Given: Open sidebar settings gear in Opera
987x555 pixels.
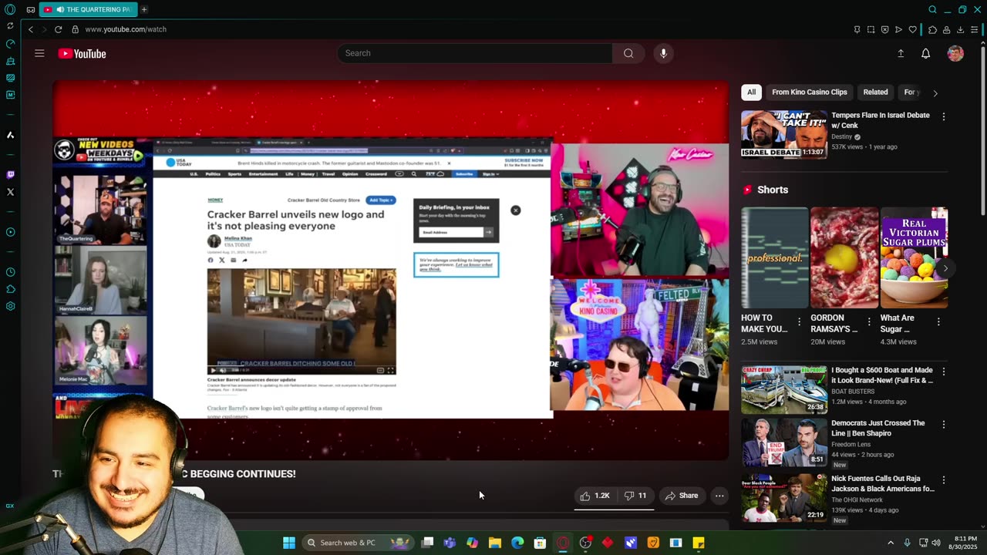Looking at the screenshot, I should pos(10,306).
